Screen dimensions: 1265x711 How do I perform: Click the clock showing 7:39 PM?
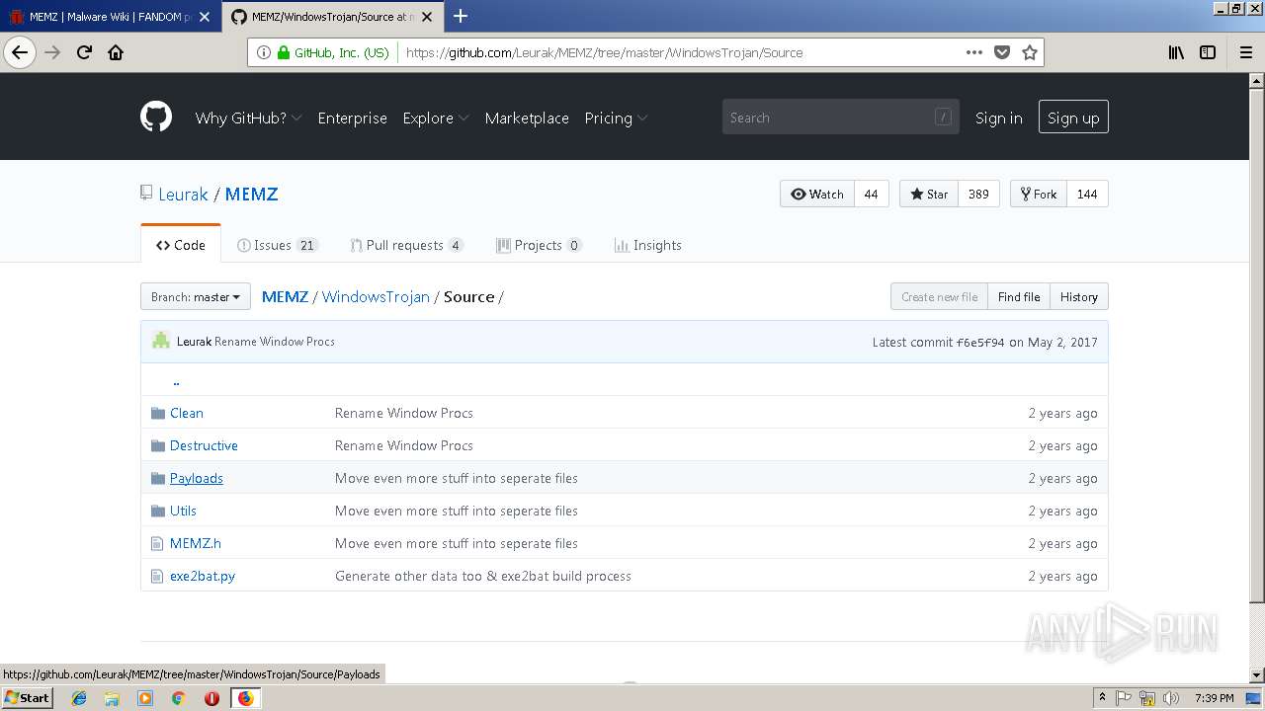click(1214, 698)
